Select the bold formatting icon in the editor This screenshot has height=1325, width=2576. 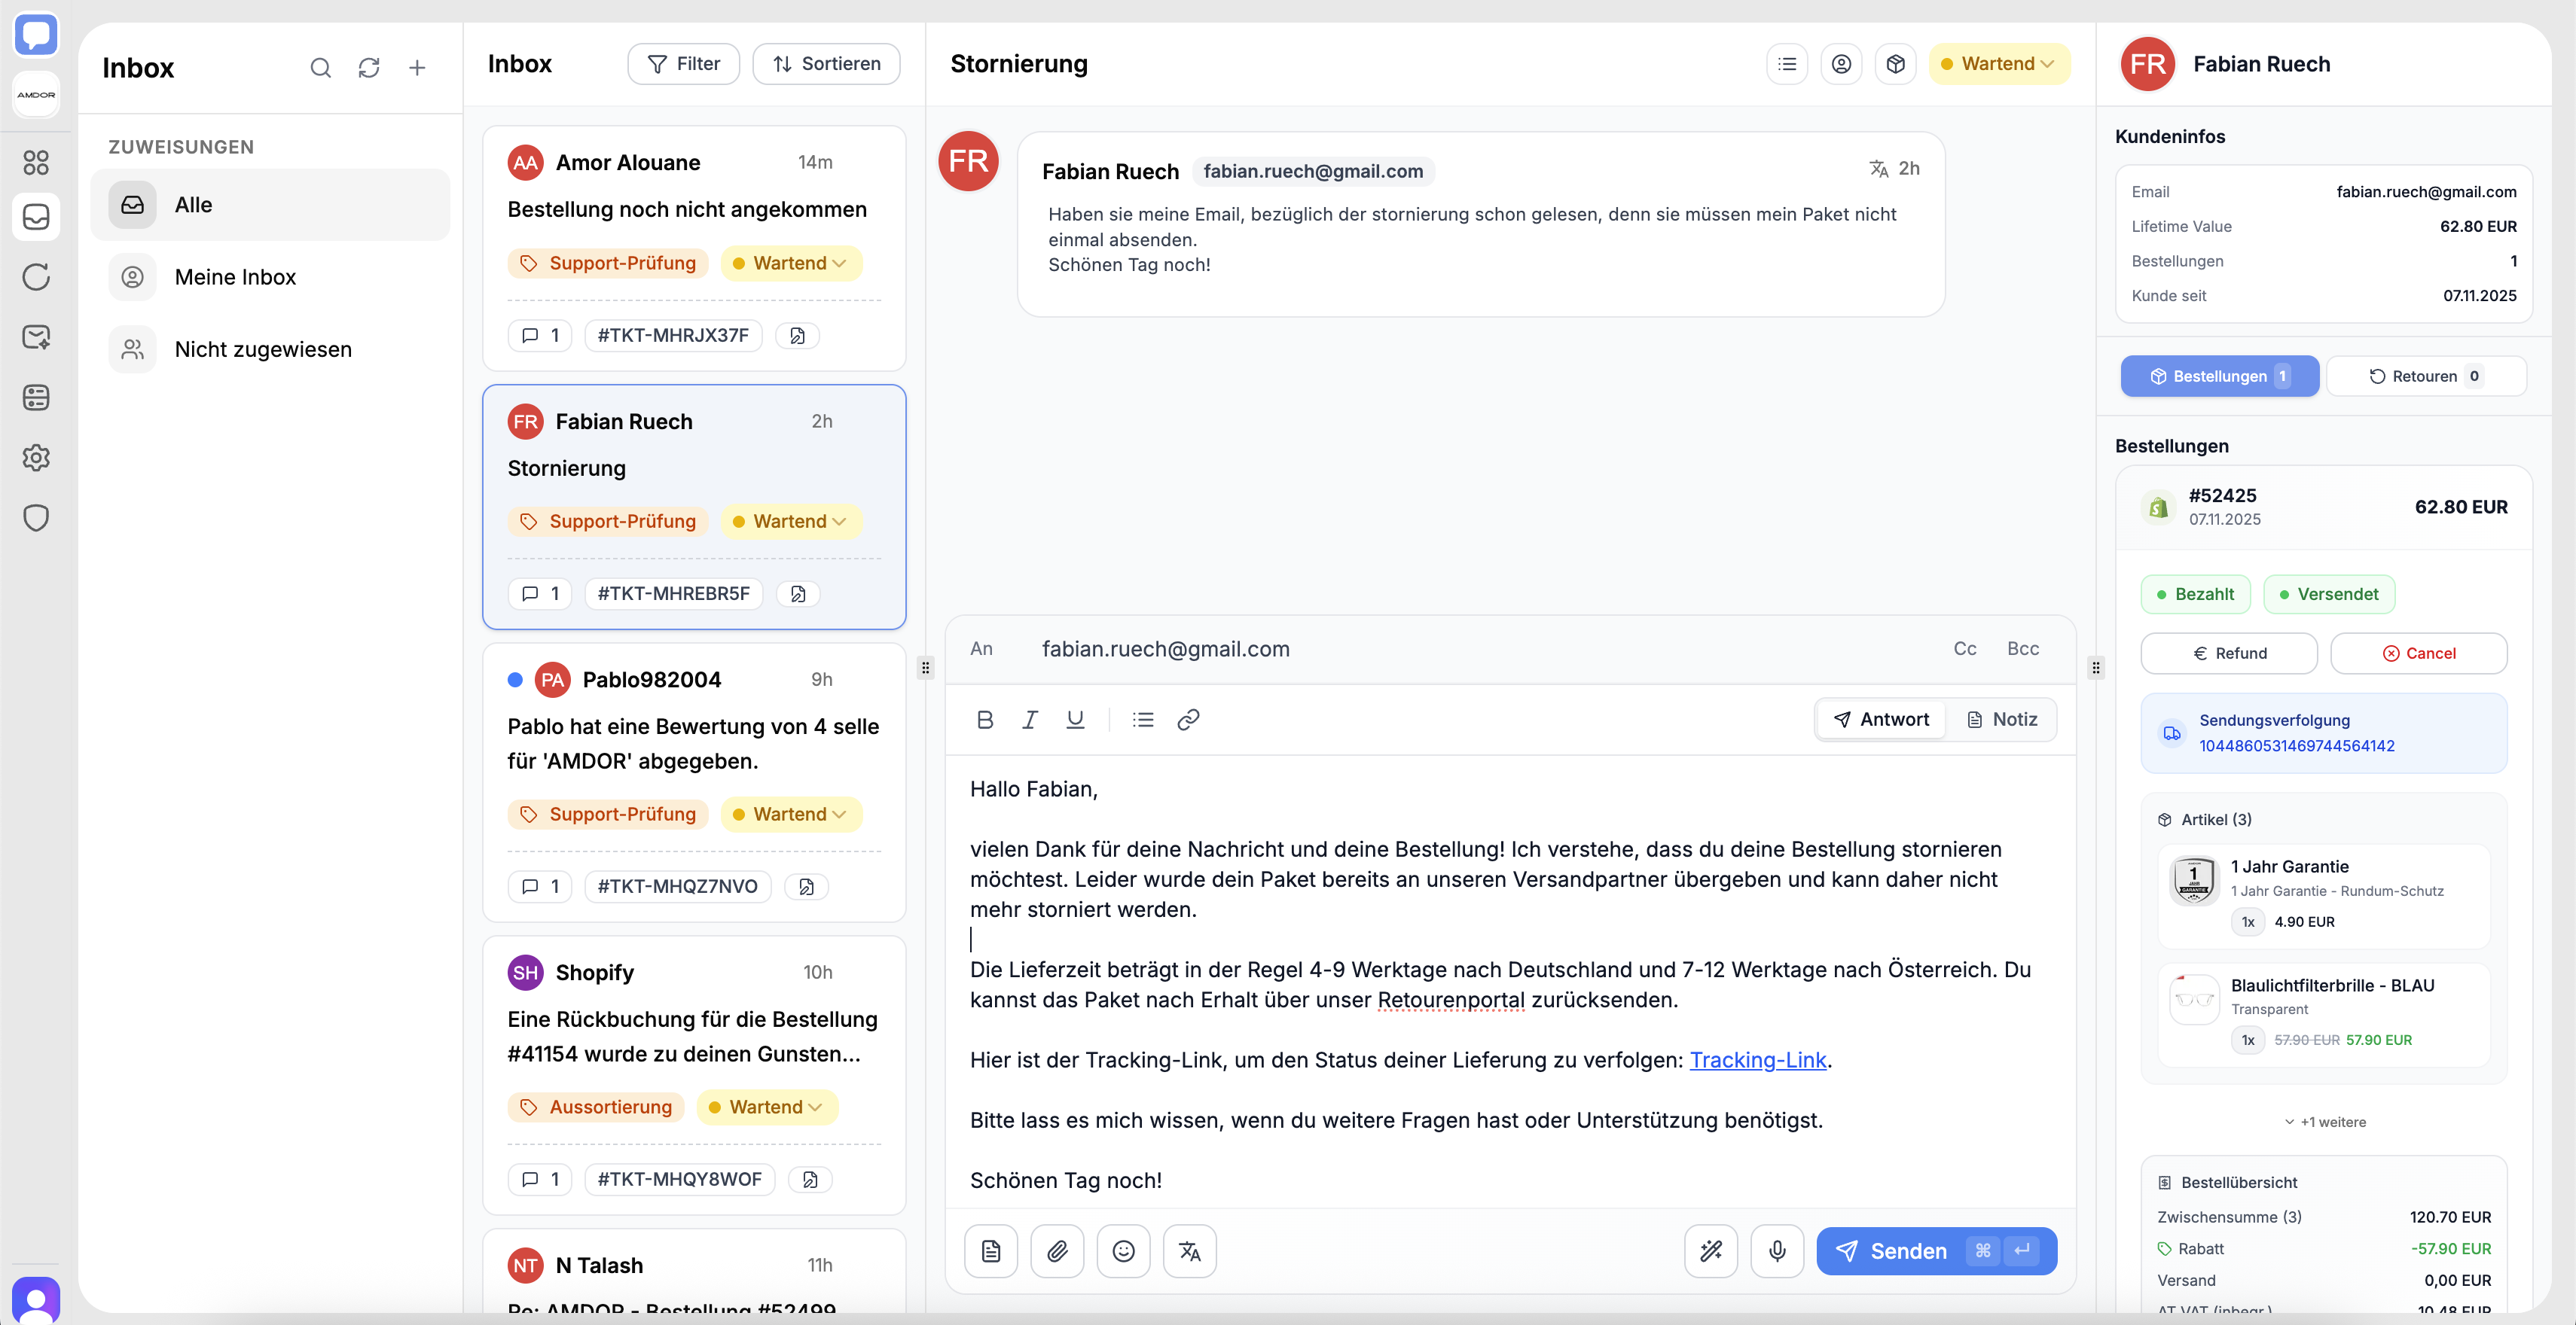[985, 718]
